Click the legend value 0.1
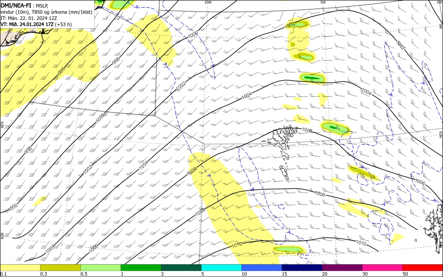443x277 pixels. pyautogui.click(x=4, y=274)
